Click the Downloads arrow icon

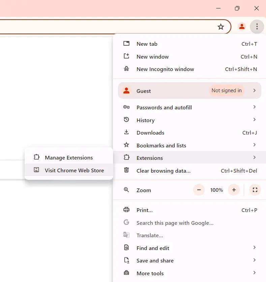[x=126, y=132]
